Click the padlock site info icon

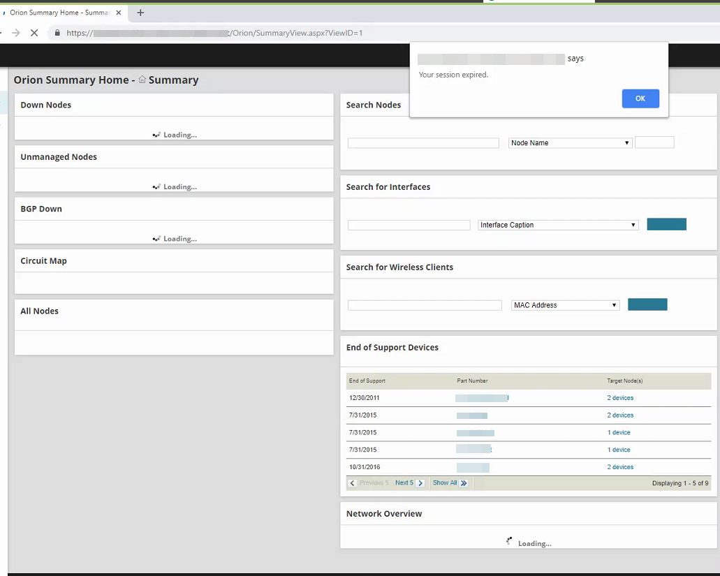57,33
